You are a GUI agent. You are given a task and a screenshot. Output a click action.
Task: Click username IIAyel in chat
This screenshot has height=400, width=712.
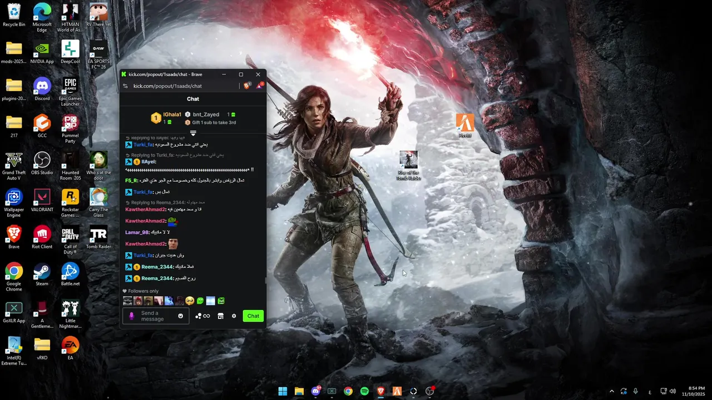(x=149, y=162)
